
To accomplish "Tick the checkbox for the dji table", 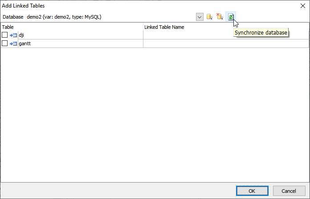I will click(x=5, y=35).
